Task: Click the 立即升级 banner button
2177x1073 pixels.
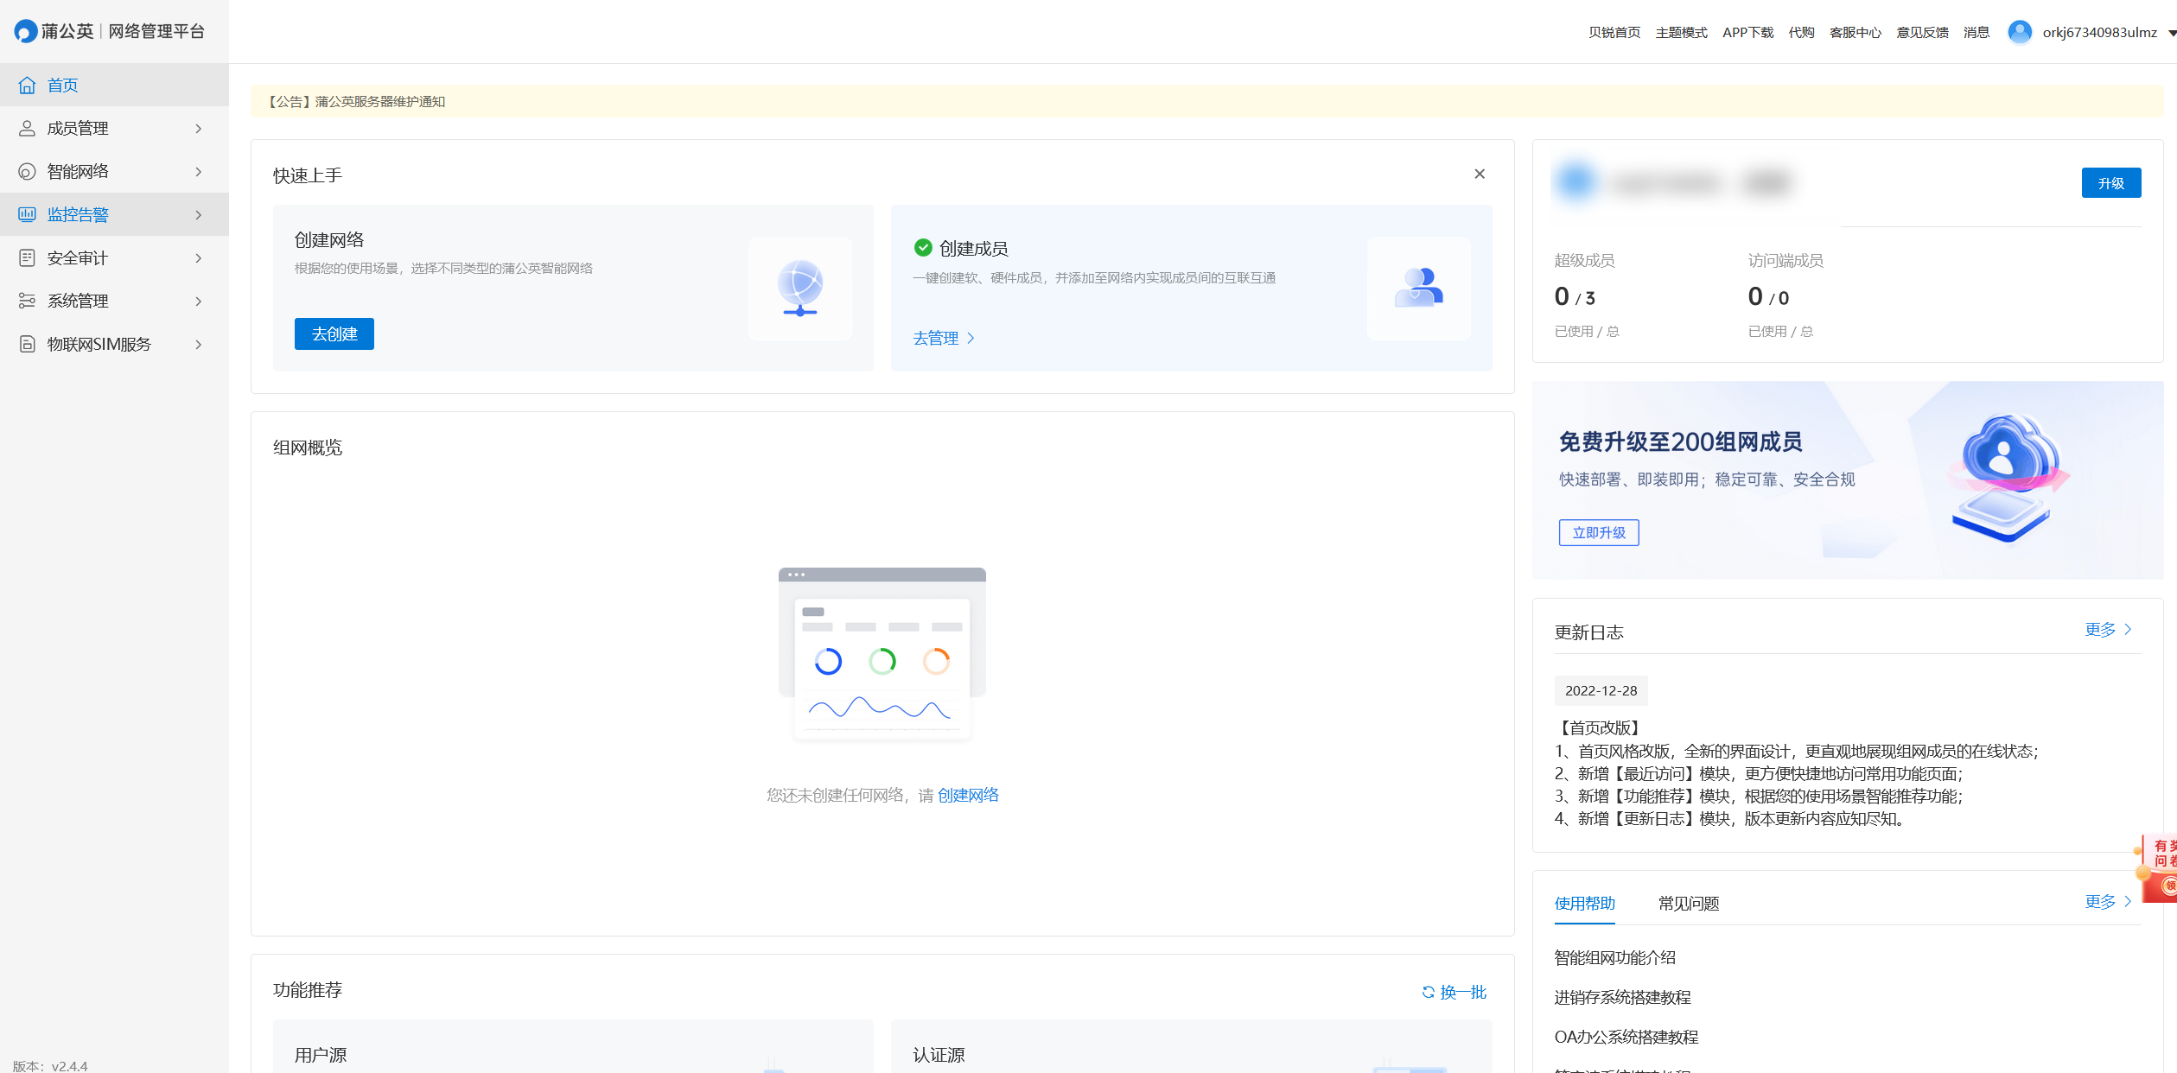Action: click(x=1598, y=532)
